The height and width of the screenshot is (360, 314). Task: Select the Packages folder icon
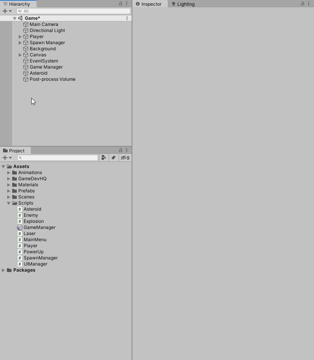pyautogui.click(x=9, y=270)
